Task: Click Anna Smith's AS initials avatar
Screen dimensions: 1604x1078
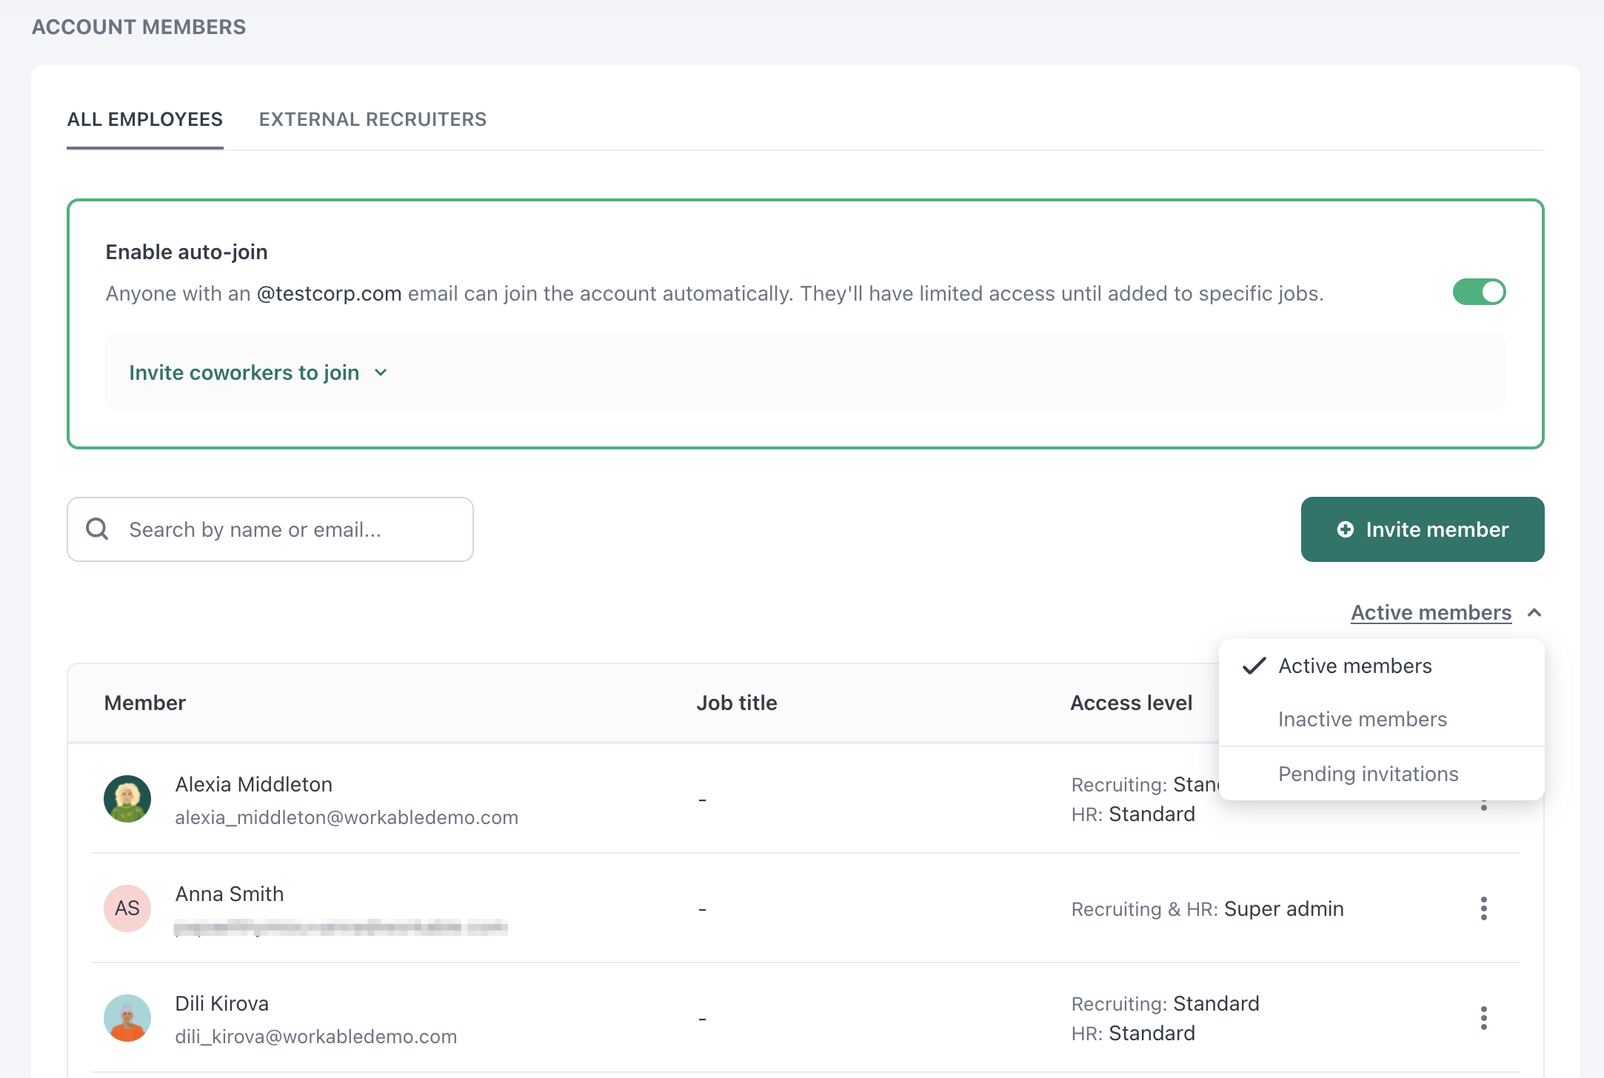Action: pos(127,908)
